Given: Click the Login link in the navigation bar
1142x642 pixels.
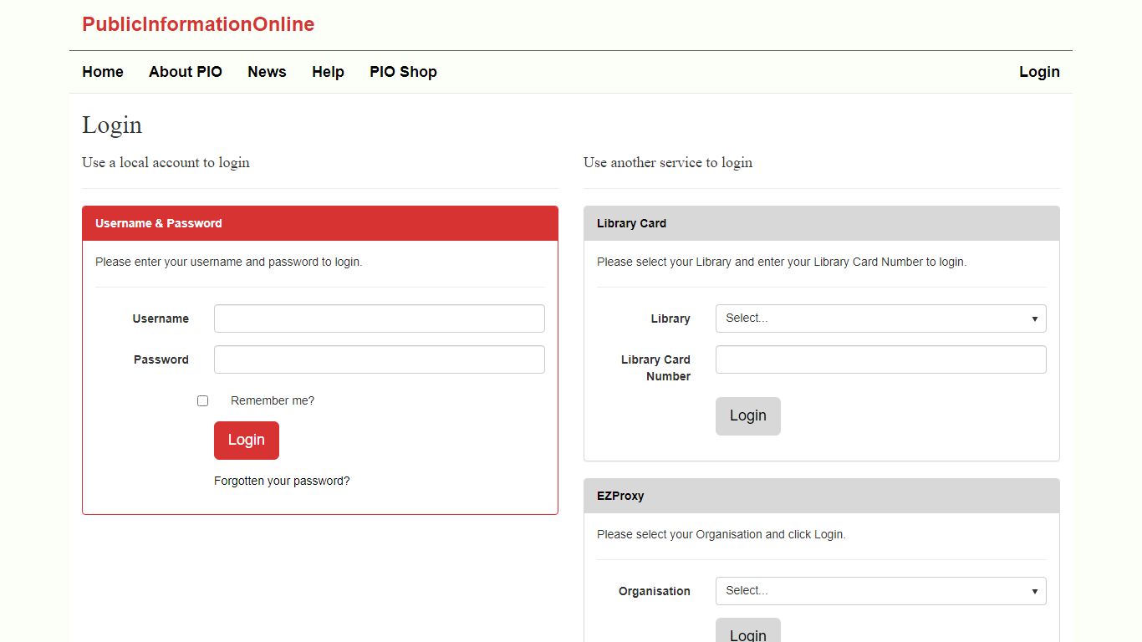Looking at the screenshot, I should (x=1039, y=72).
